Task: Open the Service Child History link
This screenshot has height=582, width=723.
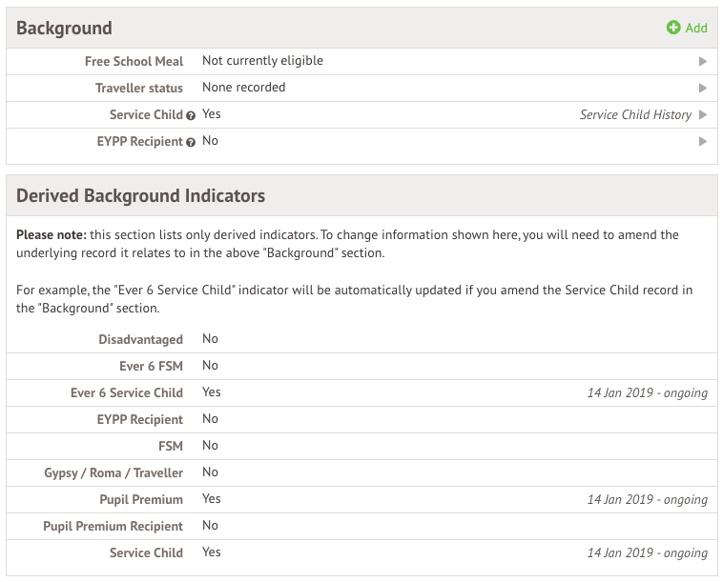Action: point(635,114)
